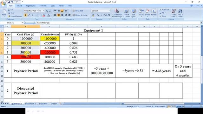Image resolution: width=203 pixels, height=114 pixels.
Task: Click the Insert Function fx button
Action: (34, 23)
